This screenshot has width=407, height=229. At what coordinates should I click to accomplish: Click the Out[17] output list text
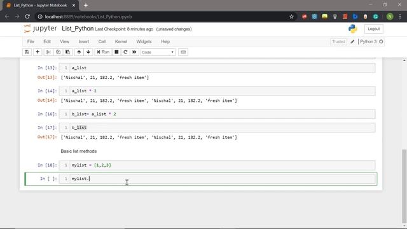pyautogui.click(x=149, y=137)
